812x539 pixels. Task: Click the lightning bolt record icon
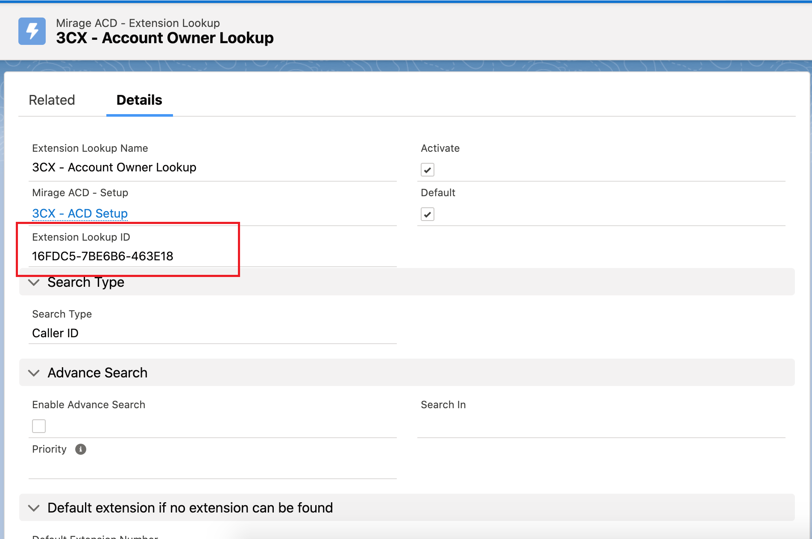(x=32, y=31)
